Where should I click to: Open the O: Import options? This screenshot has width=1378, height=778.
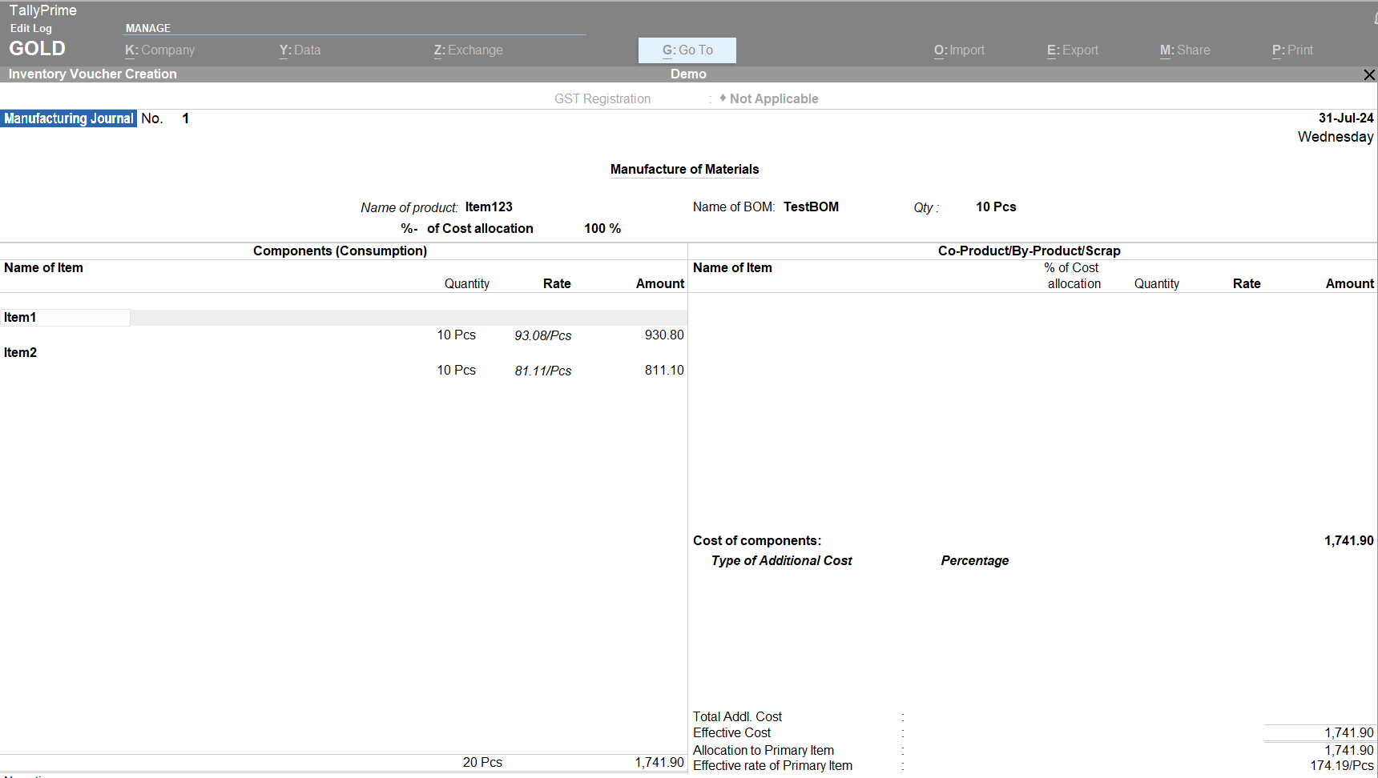point(959,50)
